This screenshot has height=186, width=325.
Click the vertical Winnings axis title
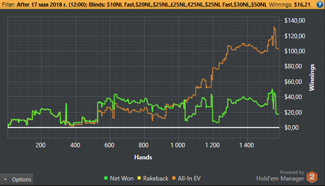(312, 77)
